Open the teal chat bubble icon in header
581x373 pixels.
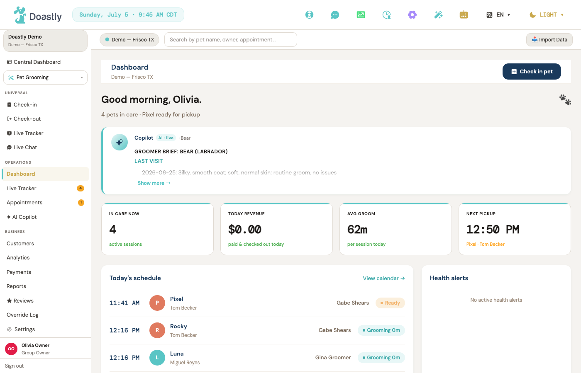(335, 15)
